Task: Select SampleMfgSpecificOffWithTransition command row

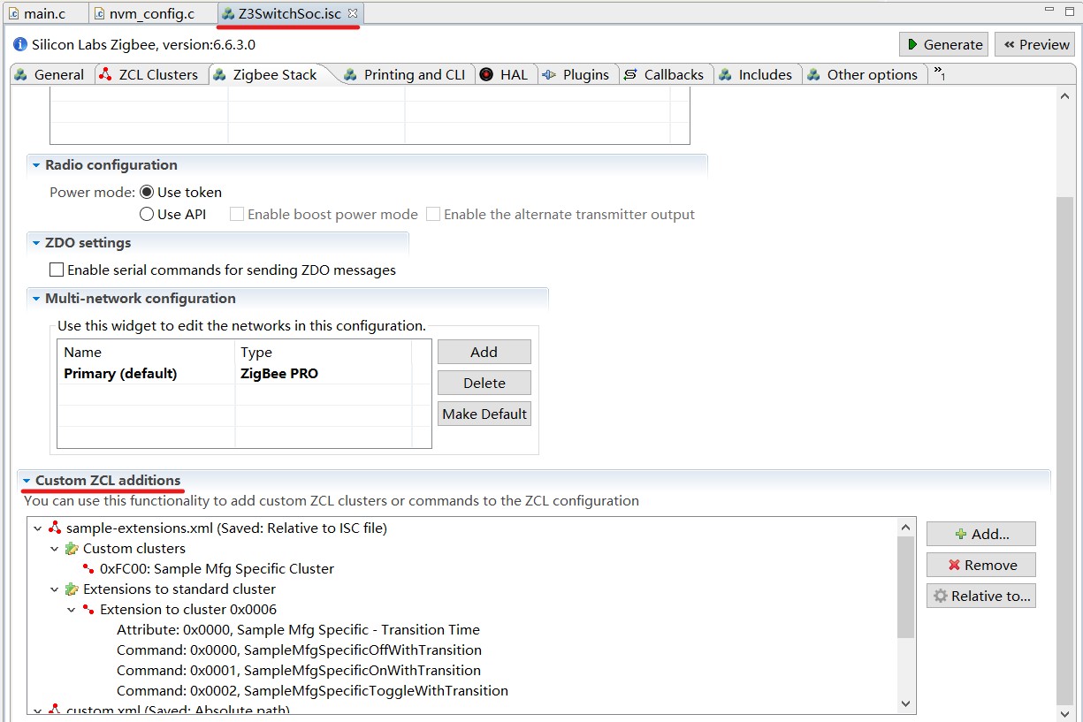Action: (x=299, y=650)
